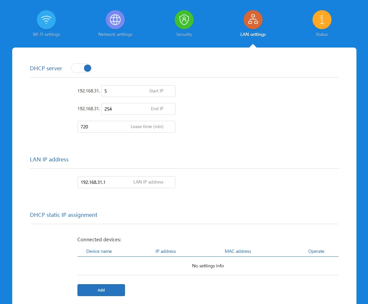The width and height of the screenshot is (368, 304).
Task: Click the LAN settings tab text label
Action: pyautogui.click(x=253, y=34)
